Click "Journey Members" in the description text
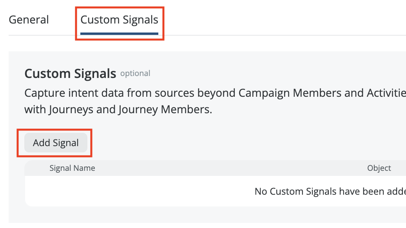The width and height of the screenshot is (406, 228). click(165, 110)
